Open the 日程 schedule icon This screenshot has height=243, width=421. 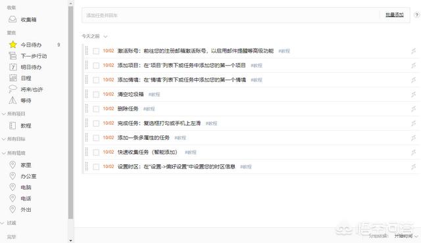point(12,78)
